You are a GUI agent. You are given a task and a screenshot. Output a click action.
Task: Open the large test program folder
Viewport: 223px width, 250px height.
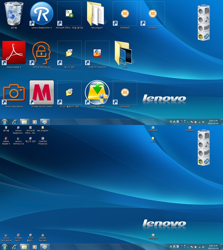click(96, 13)
